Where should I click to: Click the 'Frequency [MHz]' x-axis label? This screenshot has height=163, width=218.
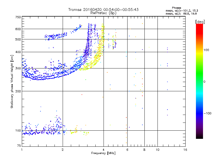(x=103, y=153)
